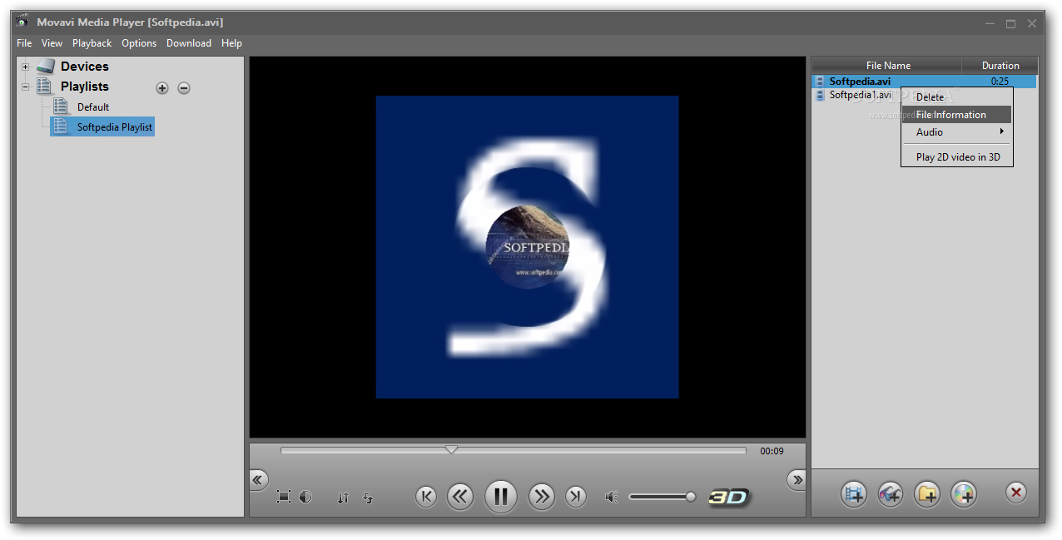1062x540 pixels.
Task: Expand the Devices tree node
Action: pyautogui.click(x=25, y=67)
